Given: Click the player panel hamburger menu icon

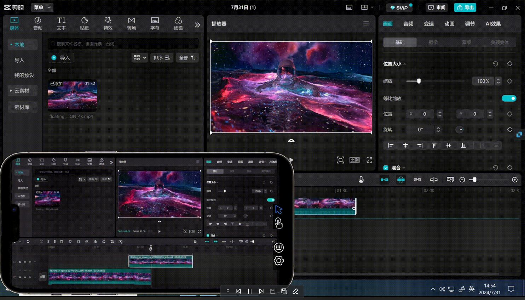Looking at the screenshot, I should [x=366, y=23].
